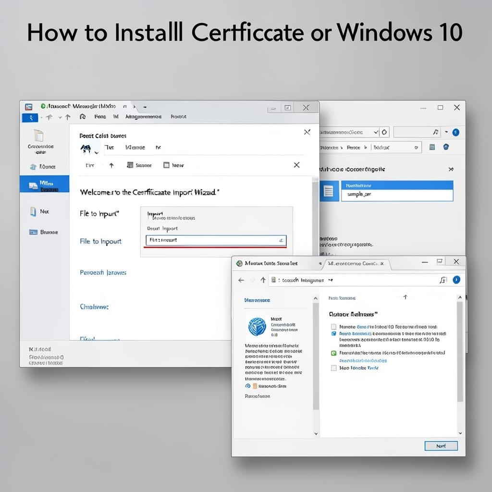Open the 'Aifrigonmenes' menu in the left window
492x492 pixels.
pos(143,117)
